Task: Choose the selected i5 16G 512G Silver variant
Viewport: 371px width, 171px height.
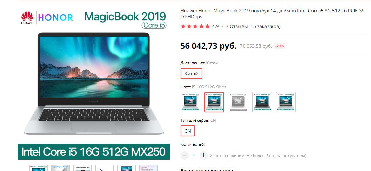Action: [214, 102]
